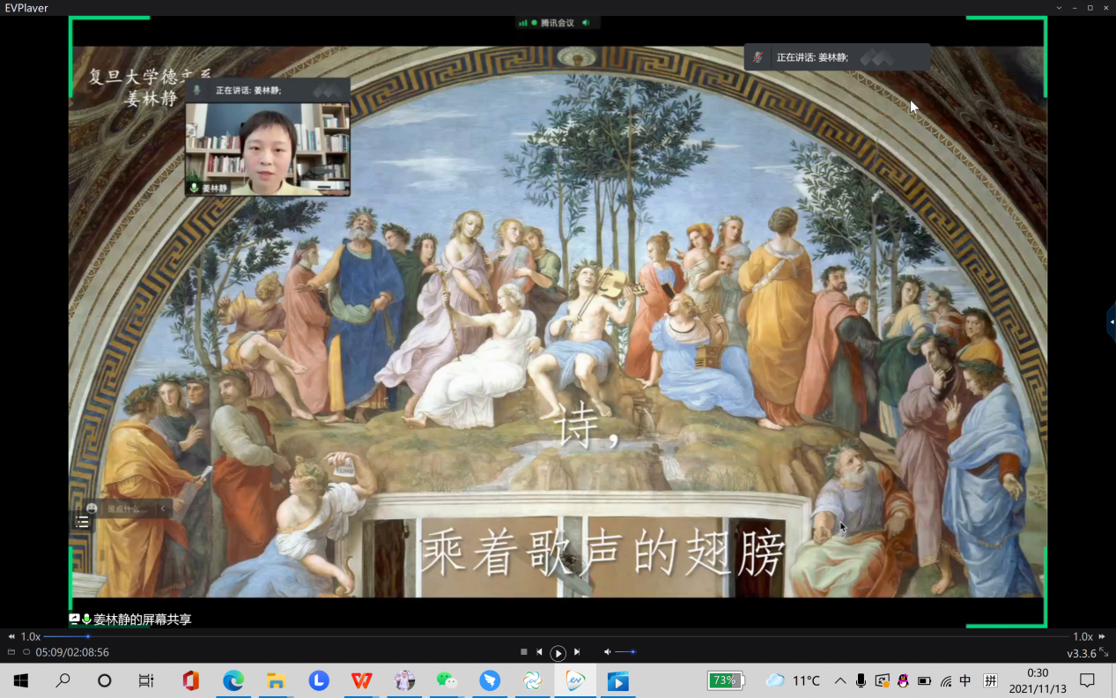Decrease playback speed with left arrows

click(11, 636)
